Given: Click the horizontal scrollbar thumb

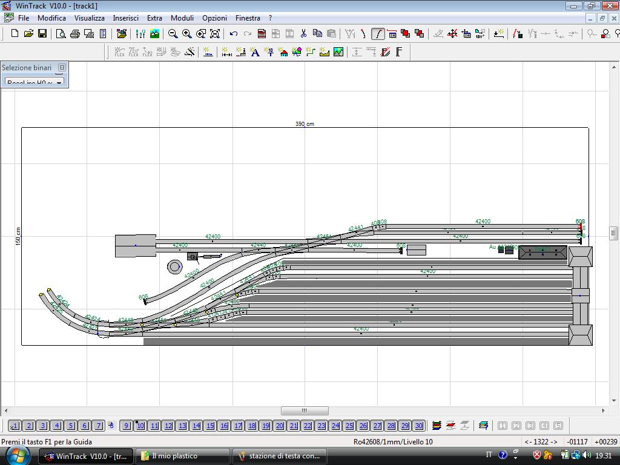Looking at the screenshot, I should [x=305, y=411].
